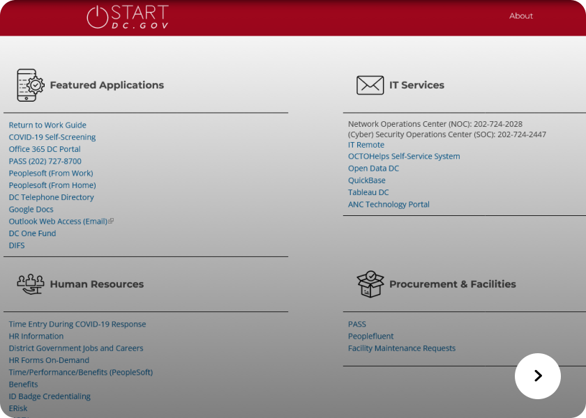Click the Featured Applications heading text
This screenshot has height=418, width=586.
pyautogui.click(x=107, y=85)
